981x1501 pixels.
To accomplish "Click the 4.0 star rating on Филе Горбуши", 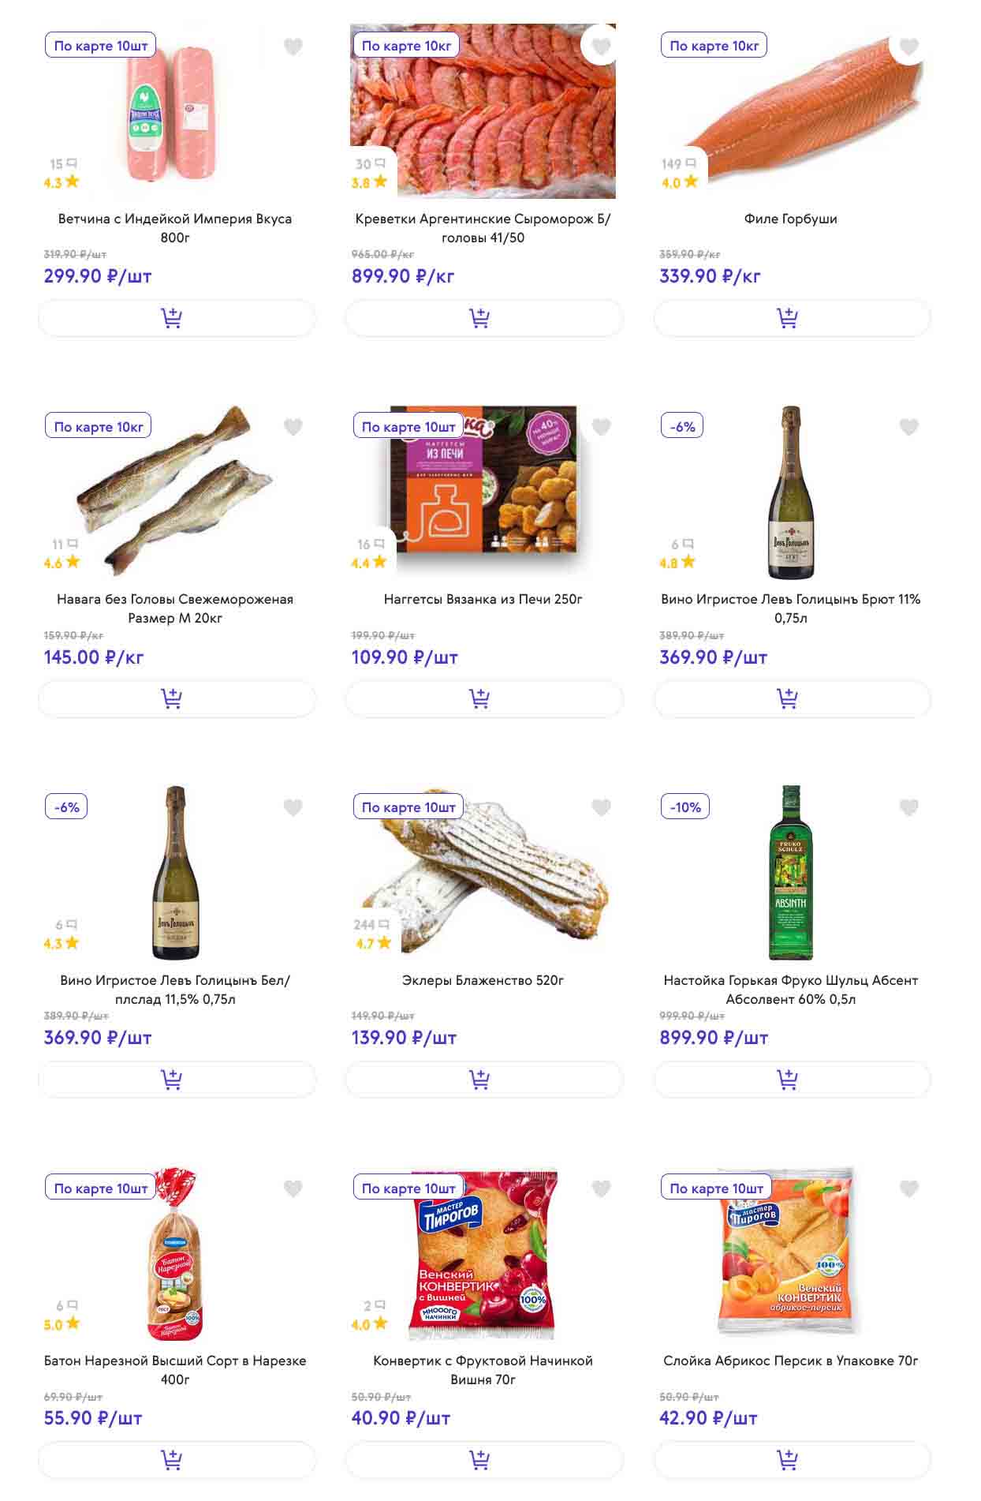I will pyautogui.click(x=680, y=182).
